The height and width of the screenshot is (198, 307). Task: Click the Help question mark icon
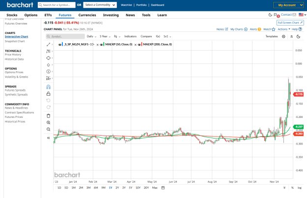coord(300,29)
